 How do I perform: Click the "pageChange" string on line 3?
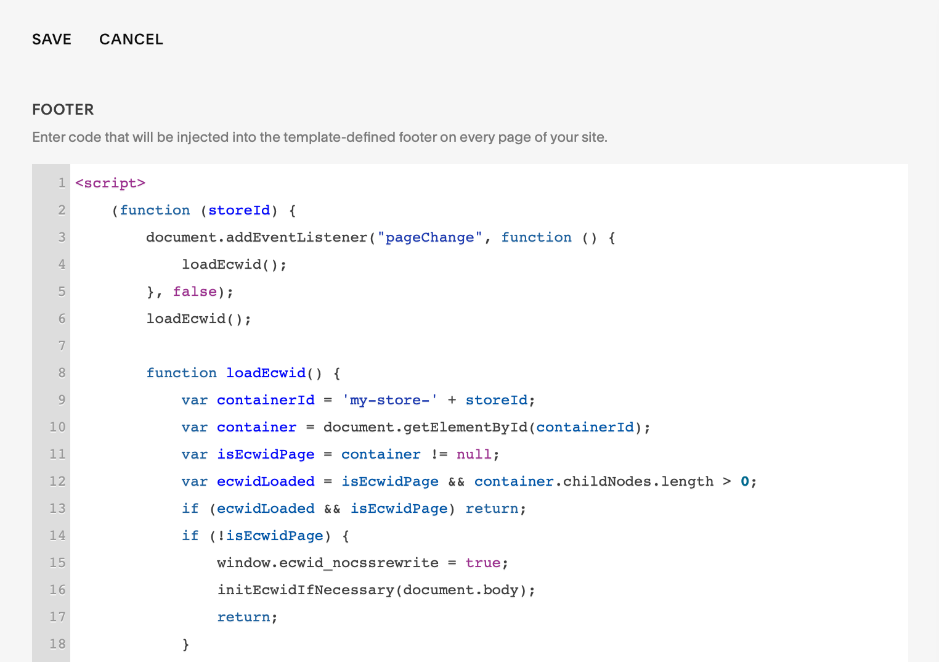[429, 237]
